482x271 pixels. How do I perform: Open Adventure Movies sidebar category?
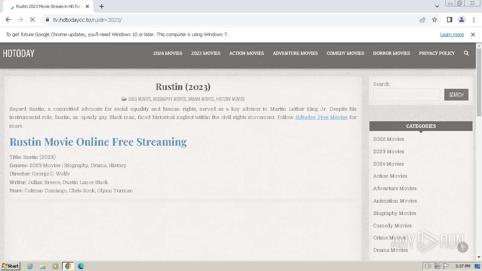[395, 188]
